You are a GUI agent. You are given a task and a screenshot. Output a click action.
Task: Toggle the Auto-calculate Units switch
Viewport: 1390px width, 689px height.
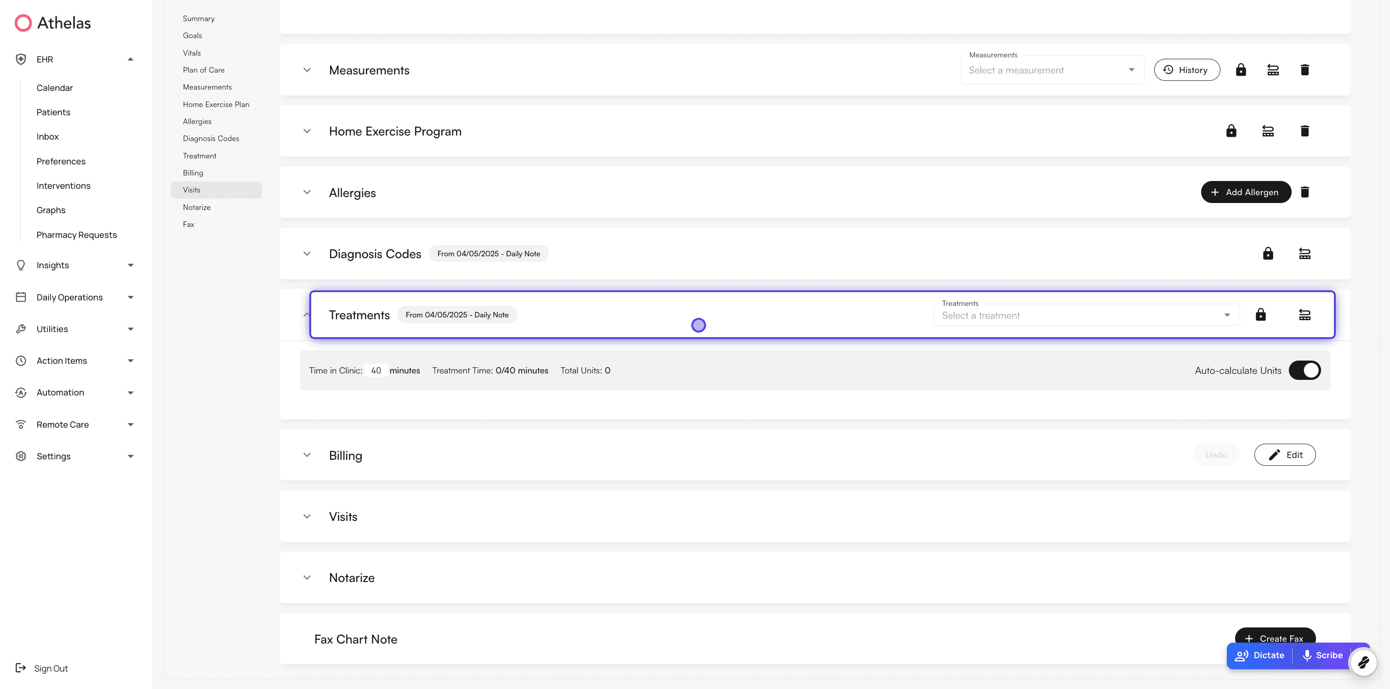click(1304, 370)
